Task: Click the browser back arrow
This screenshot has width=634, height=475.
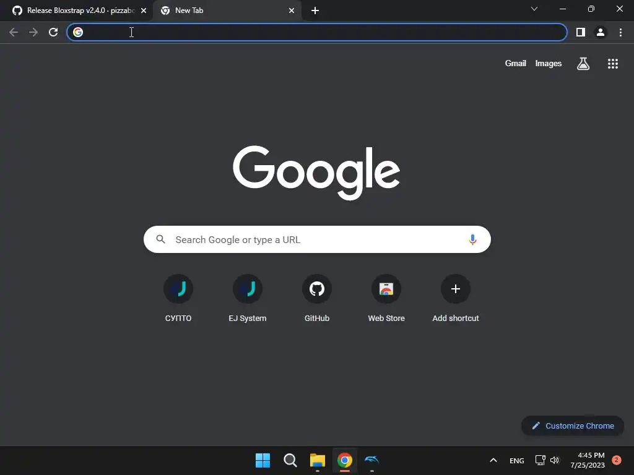Action: (x=14, y=32)
